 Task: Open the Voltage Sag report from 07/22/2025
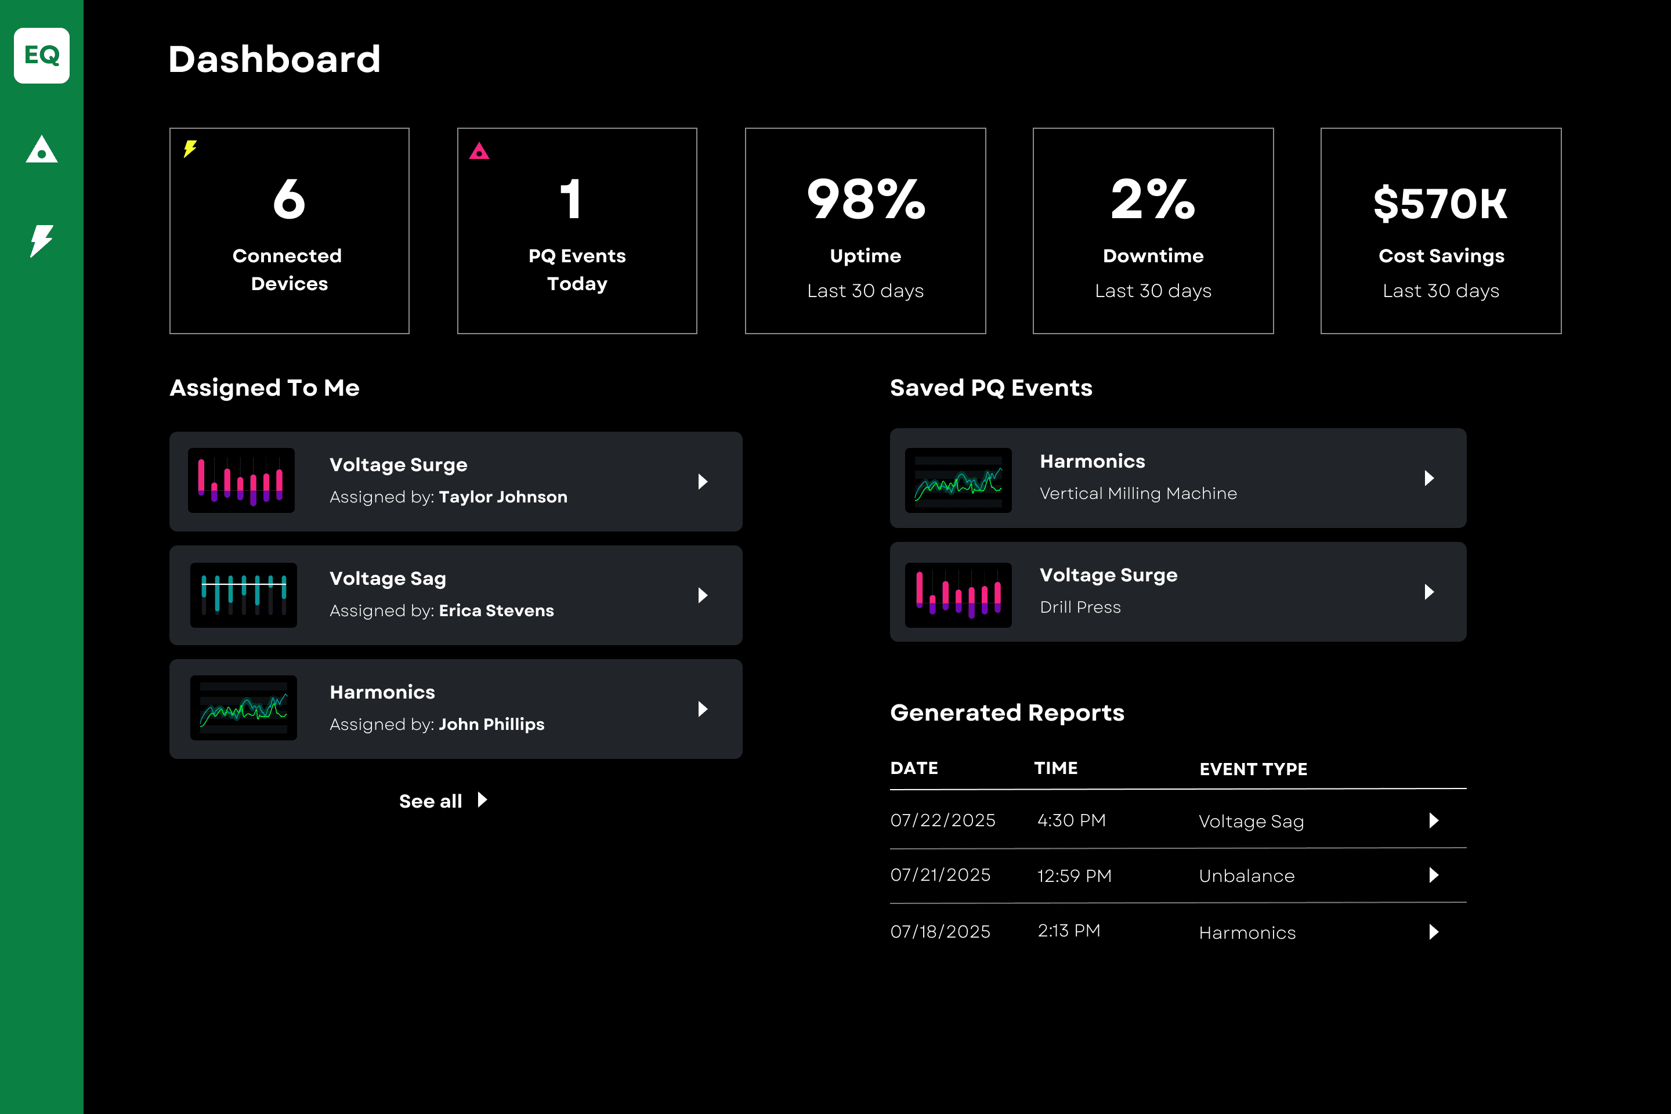[1433, 820]
